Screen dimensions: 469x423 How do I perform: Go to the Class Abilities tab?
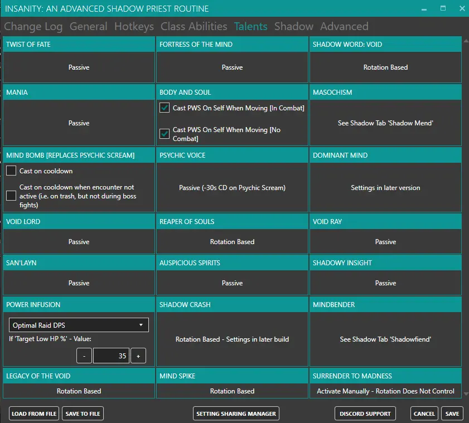(194, 27)
